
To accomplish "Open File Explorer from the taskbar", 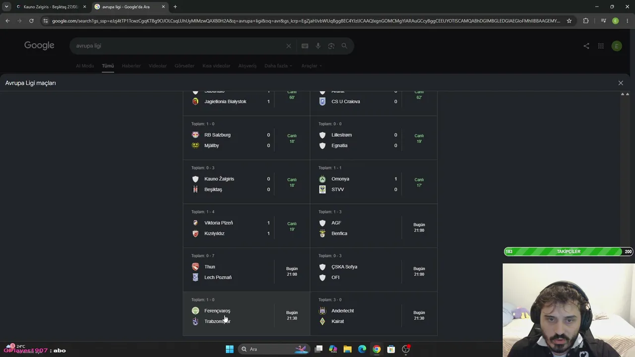I will tap(347, 349).
